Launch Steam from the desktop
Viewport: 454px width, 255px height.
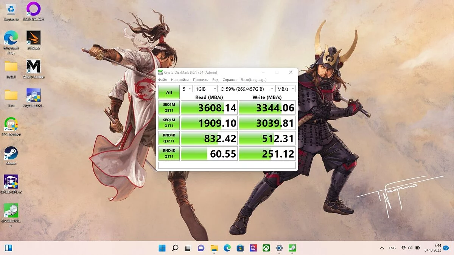point(11,154)
